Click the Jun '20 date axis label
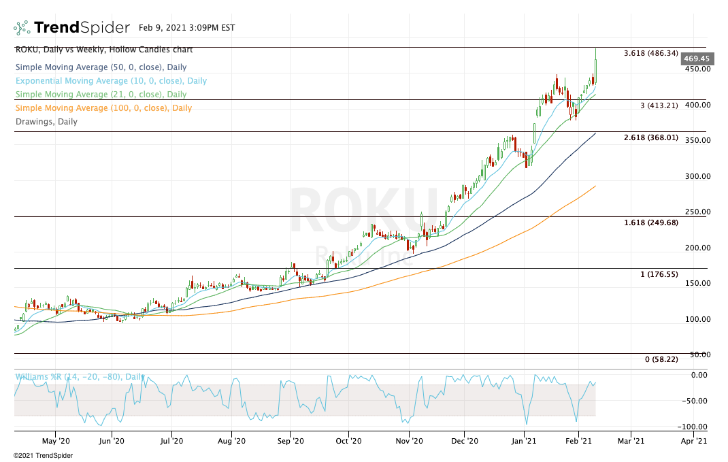This screenshot has width=728, height=462. (112, 441)
